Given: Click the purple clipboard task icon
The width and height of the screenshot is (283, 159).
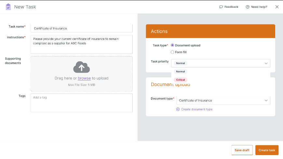Looking at the screenshot, I should 8,7.
